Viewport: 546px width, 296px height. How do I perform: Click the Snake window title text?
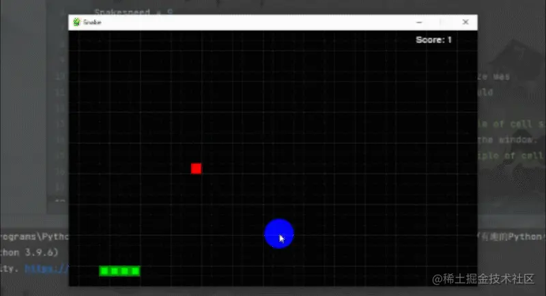[92, 23]
